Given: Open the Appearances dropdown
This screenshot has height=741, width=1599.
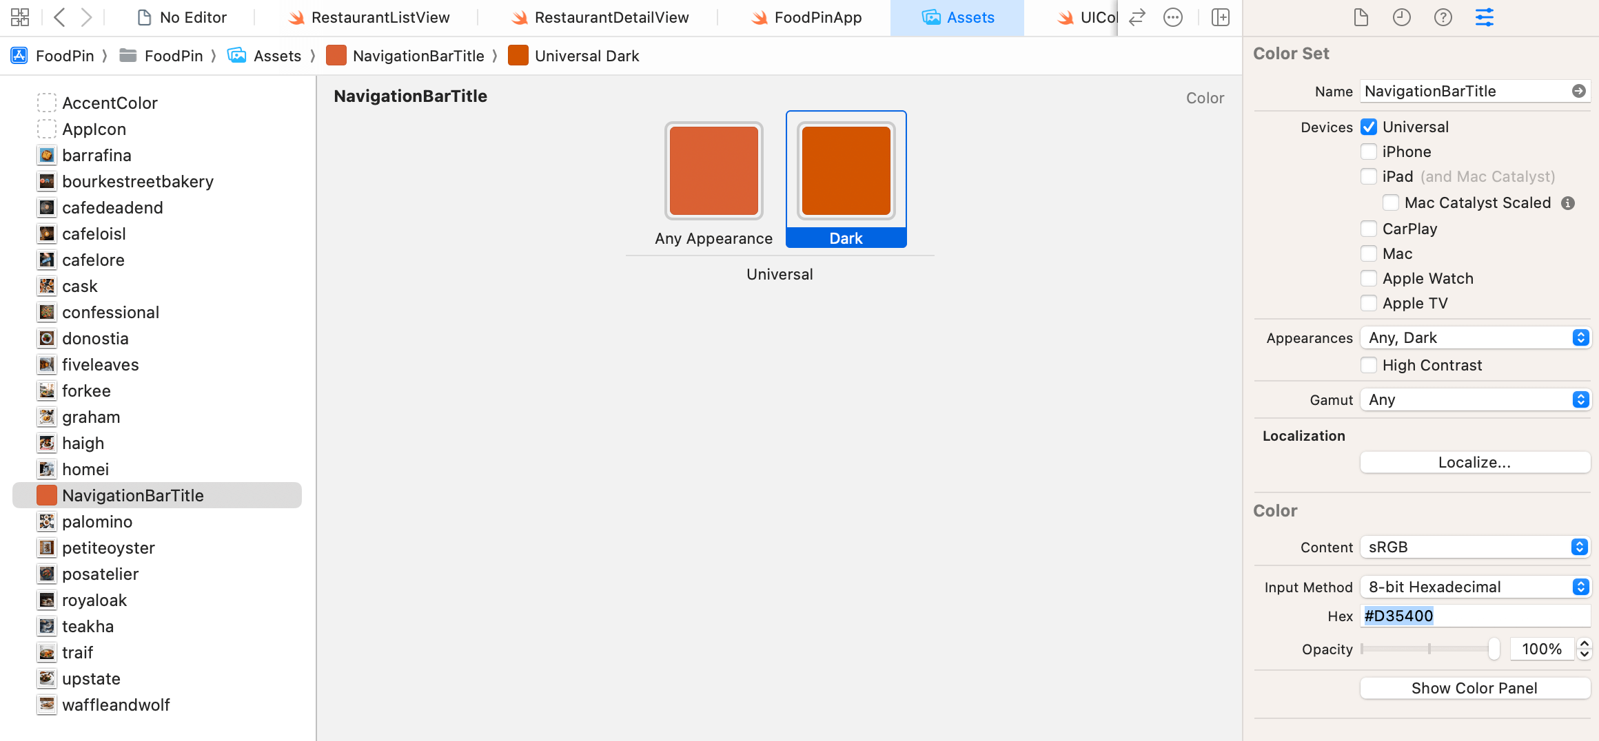Looking at the screenshot, I should tap(1475, 337).
